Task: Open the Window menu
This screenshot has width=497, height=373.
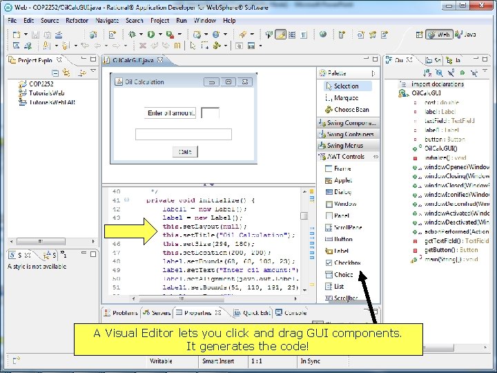Action: point(205,21)
